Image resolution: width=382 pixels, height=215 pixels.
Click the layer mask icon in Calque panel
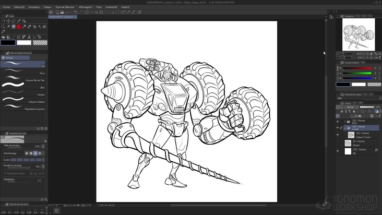click(x=372, y=116)
